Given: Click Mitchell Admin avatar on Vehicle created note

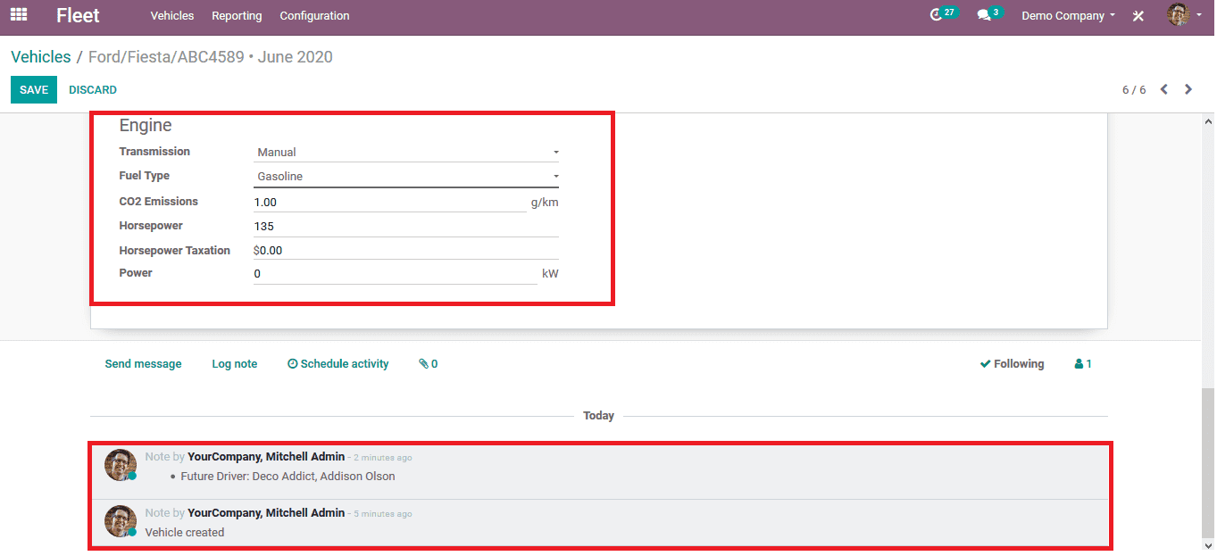Looking at the screenshot, I should coord(121,521).
